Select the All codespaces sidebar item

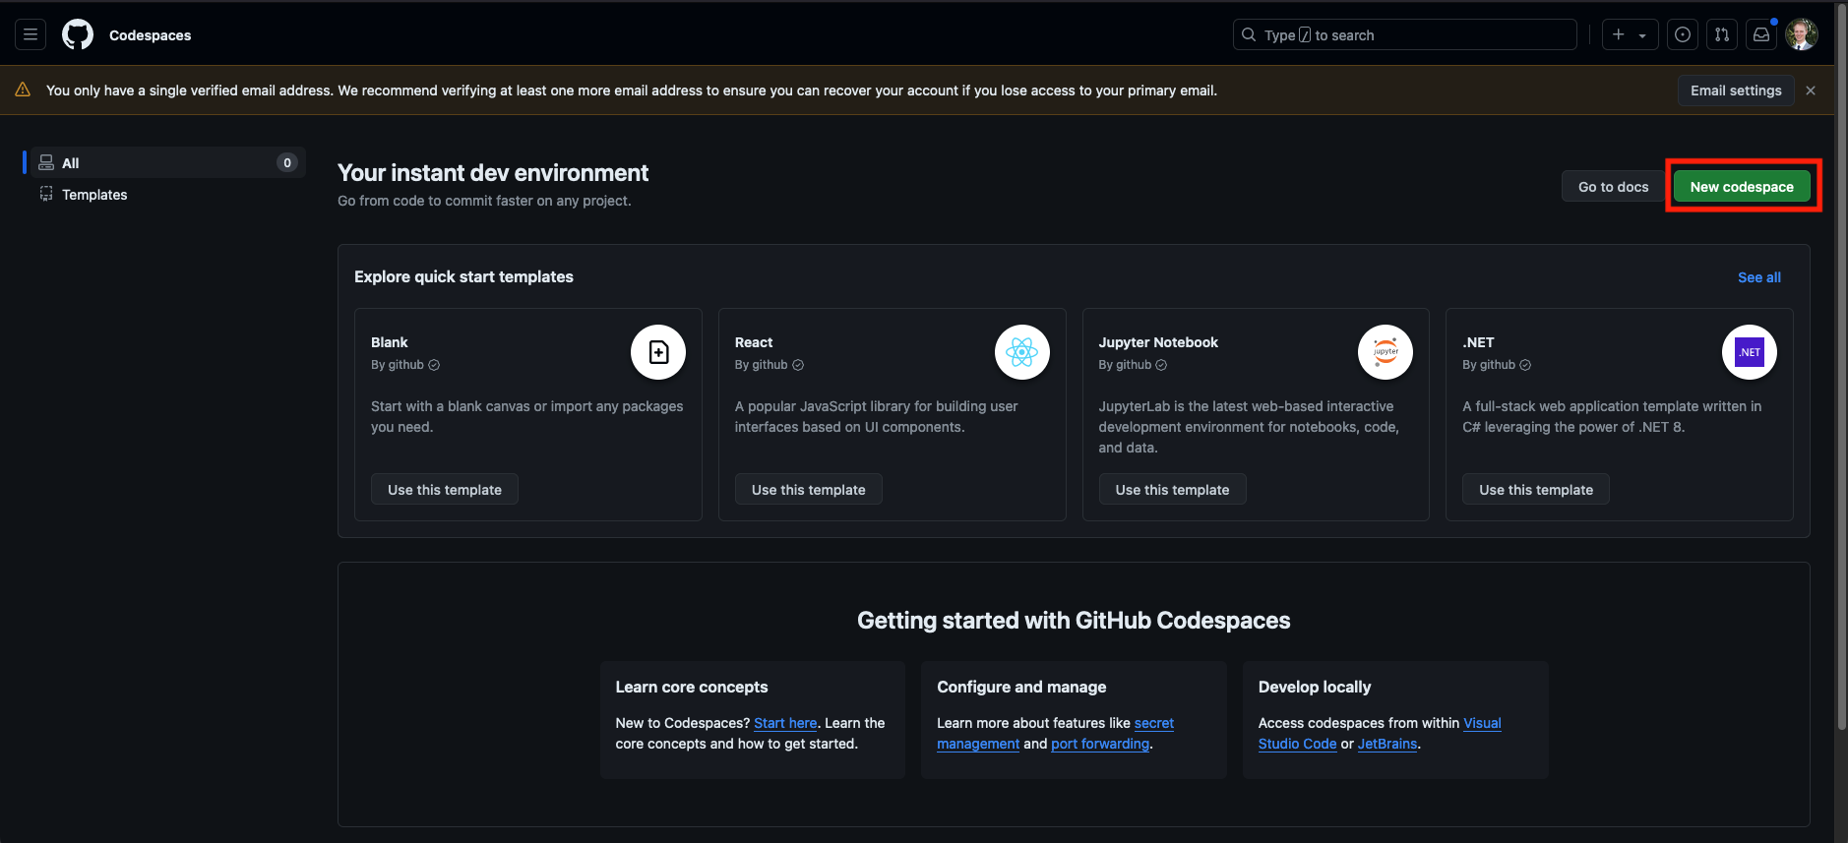[x=167, y=162]
